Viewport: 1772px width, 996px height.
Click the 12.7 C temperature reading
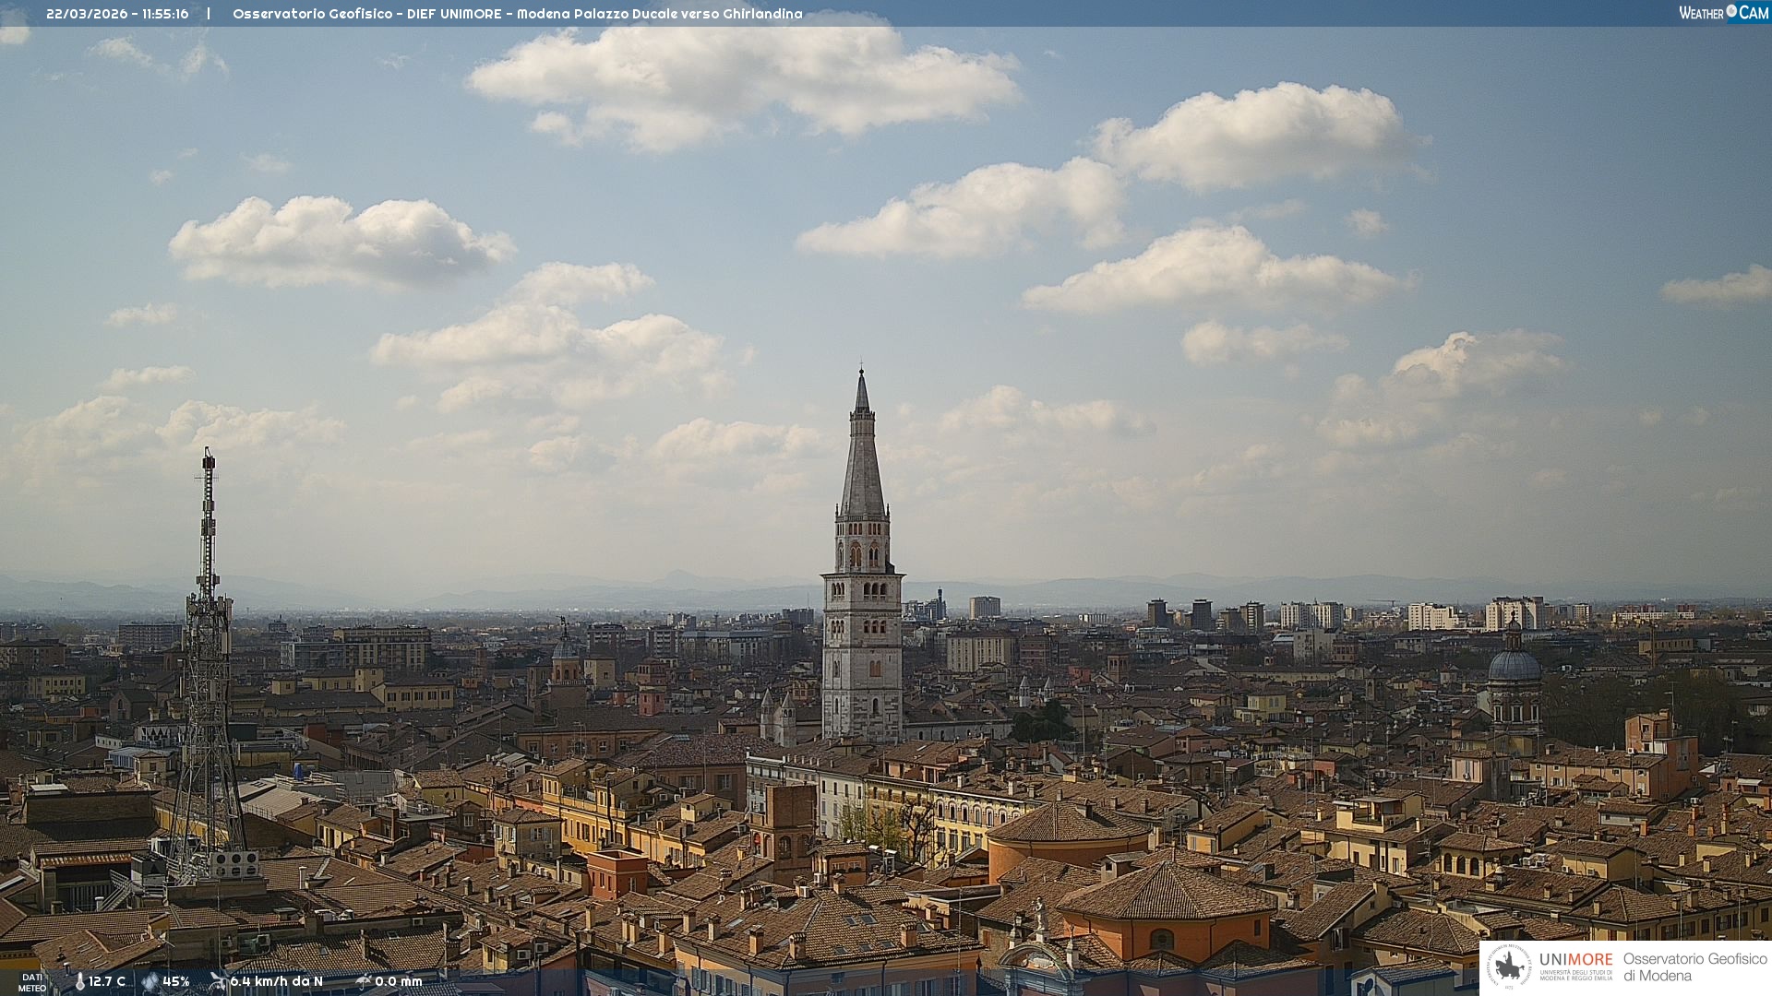[107, 981]
